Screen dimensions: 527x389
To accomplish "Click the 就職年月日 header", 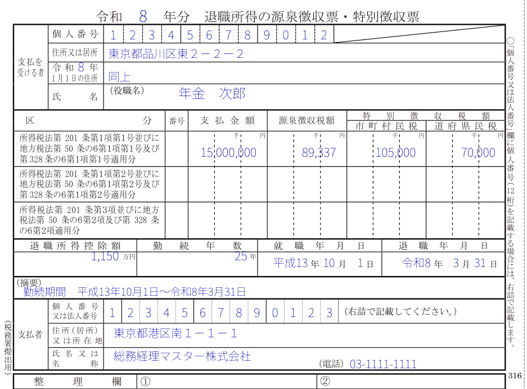I will 319,246.
